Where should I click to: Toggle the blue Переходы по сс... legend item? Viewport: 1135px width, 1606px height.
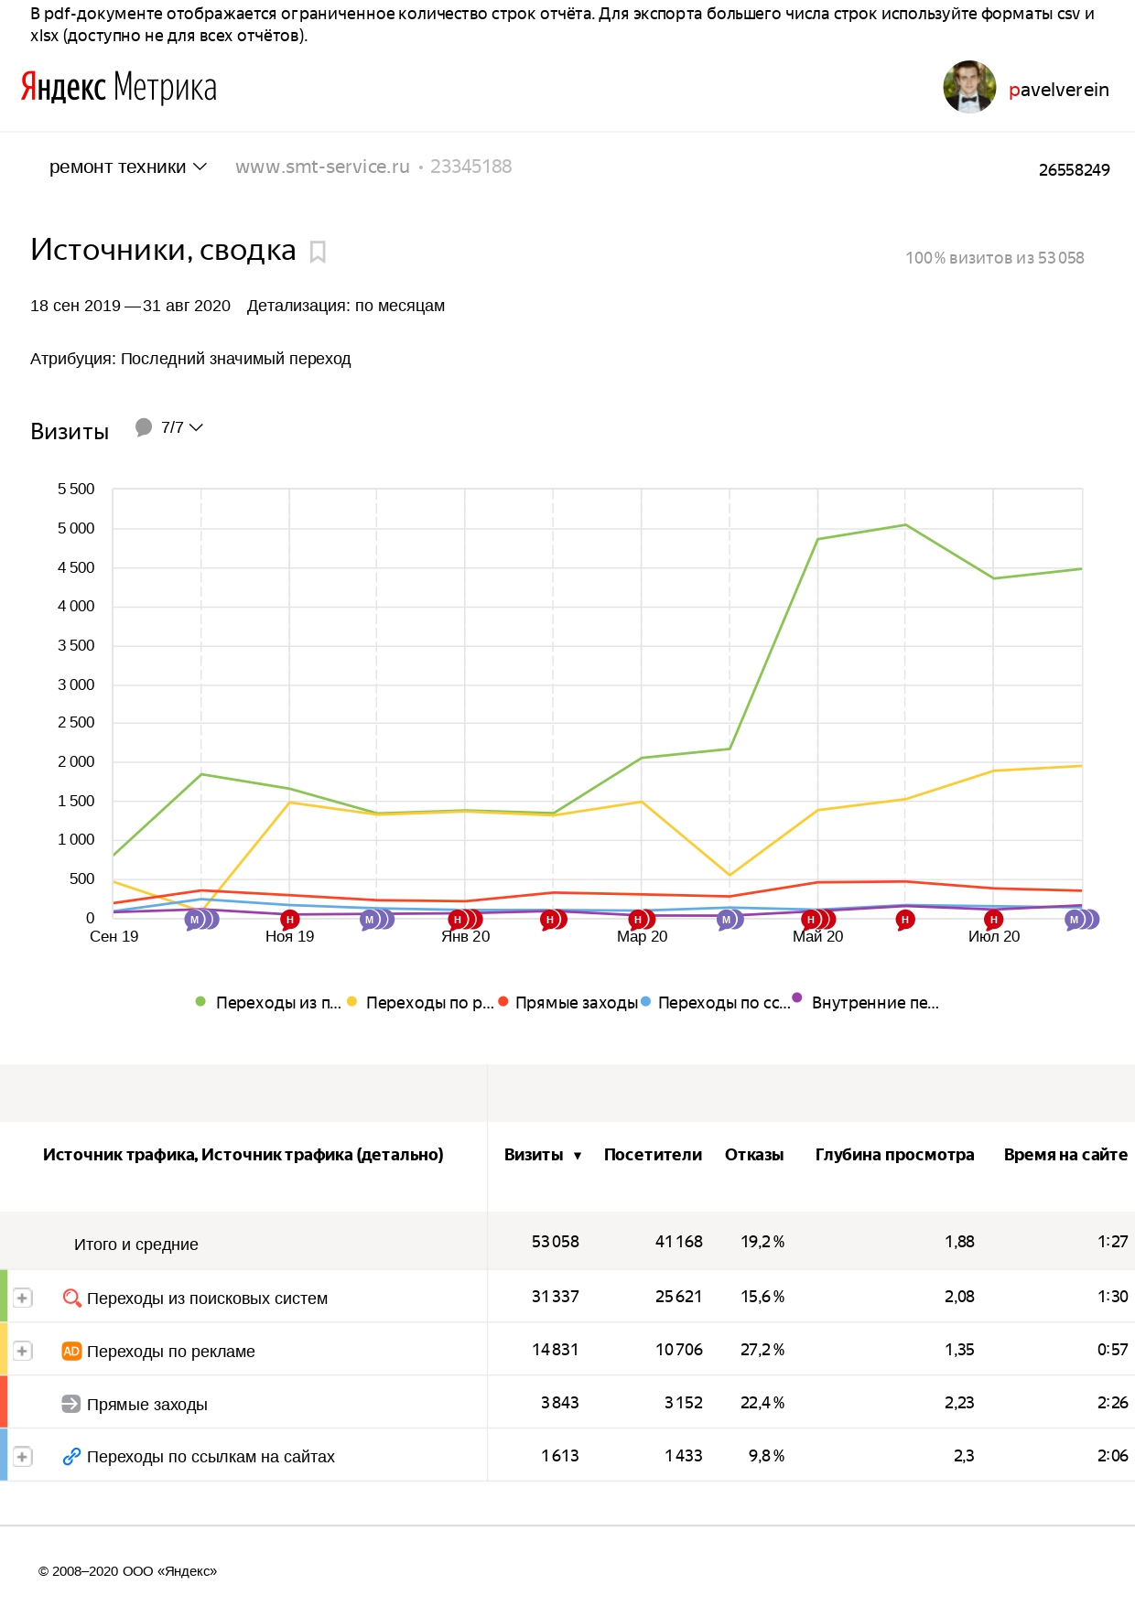tap(716, 1002)
